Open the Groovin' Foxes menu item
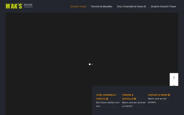Viewport: 184px width, 115px height. tap(78, 6)
